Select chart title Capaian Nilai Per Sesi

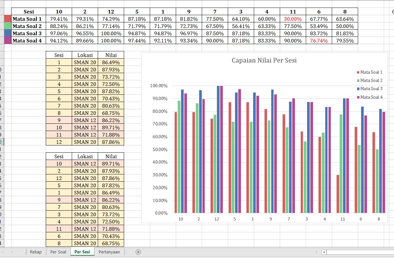264,61
